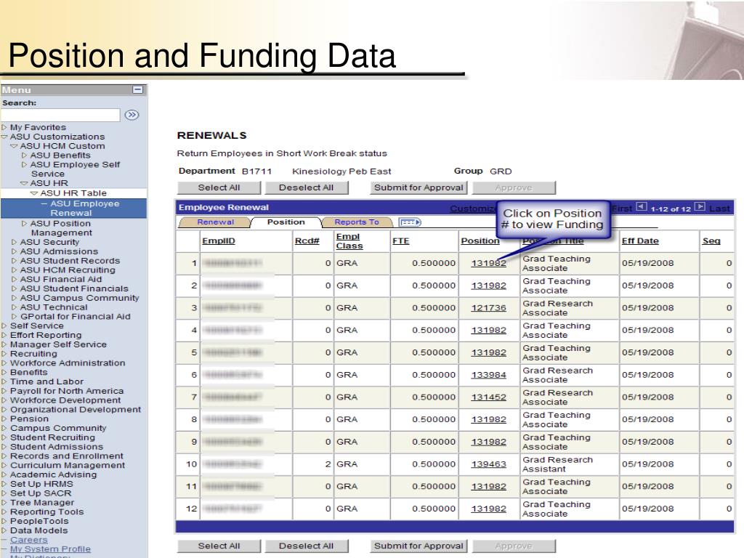Viewport: 744px width, 558px height.
Task: Click the Careers link in the menu
Action: coord(29,540)
